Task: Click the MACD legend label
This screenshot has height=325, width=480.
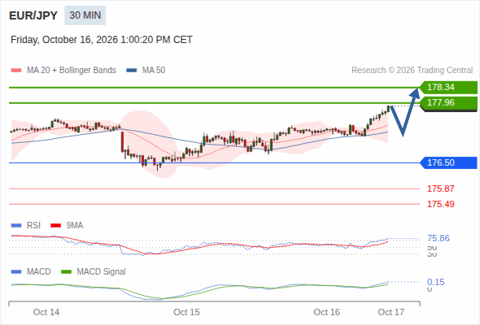Action: (x=38, y=272)
